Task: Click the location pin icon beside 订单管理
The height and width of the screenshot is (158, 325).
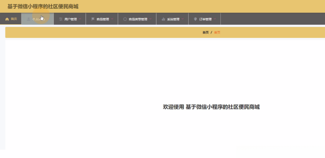Action: pos(195,19)
